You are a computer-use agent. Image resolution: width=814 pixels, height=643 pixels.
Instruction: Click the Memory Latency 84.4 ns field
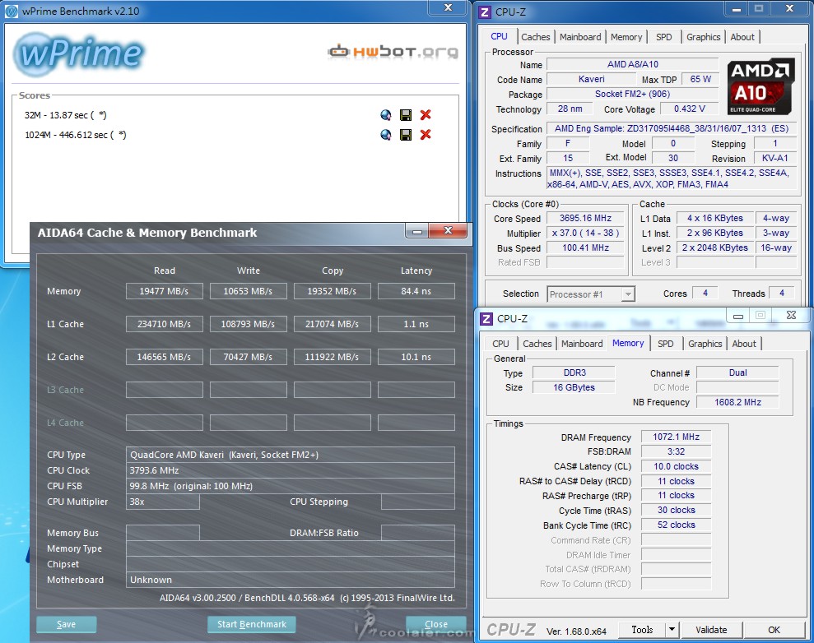point(416,291)
